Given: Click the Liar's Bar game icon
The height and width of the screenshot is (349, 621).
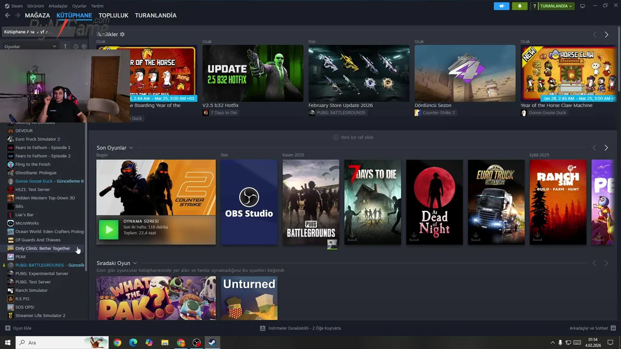Looking at the screenshot, I should tap(11, 215).
